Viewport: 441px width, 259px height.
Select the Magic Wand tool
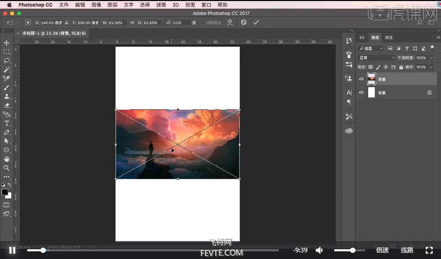7,70
